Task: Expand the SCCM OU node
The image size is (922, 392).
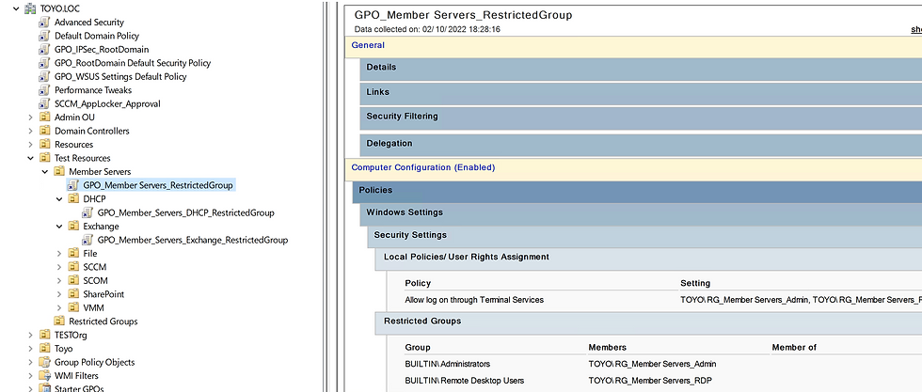Action: tap(58, 267)
